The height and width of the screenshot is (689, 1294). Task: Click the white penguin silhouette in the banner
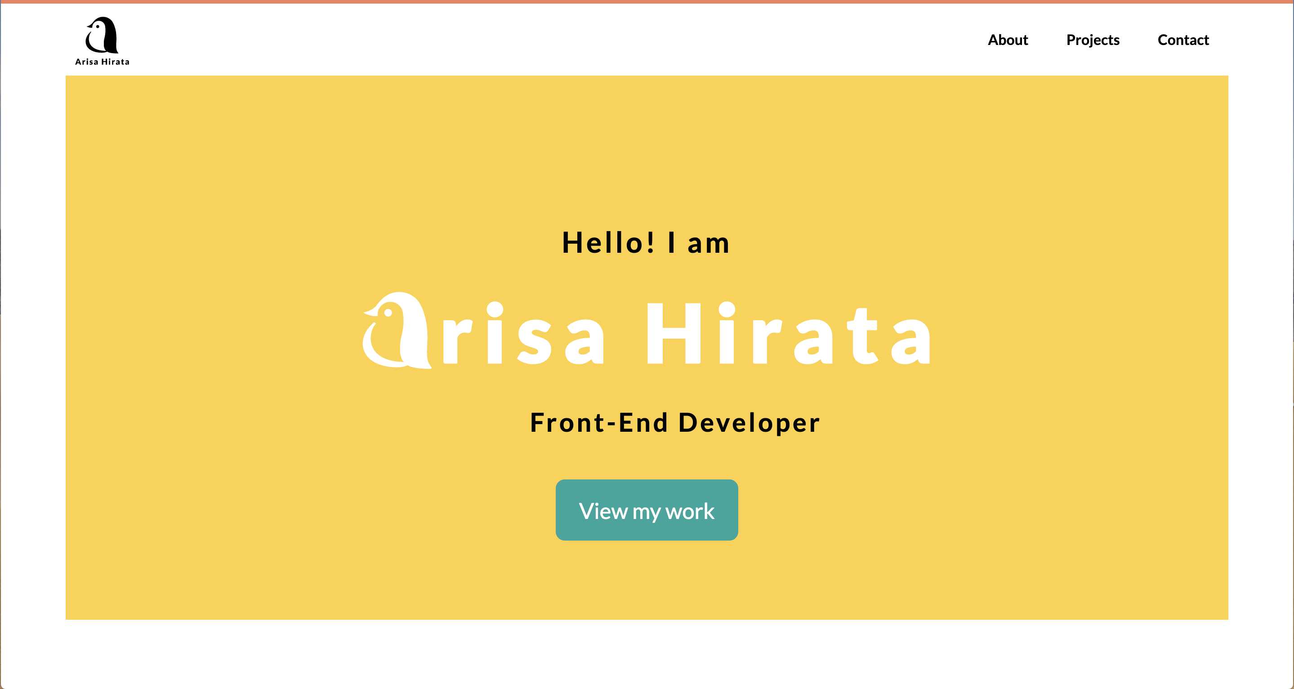click(x=397, y=332)
